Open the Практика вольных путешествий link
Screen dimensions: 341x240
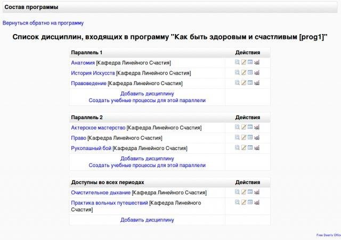(x=109, y=203)
